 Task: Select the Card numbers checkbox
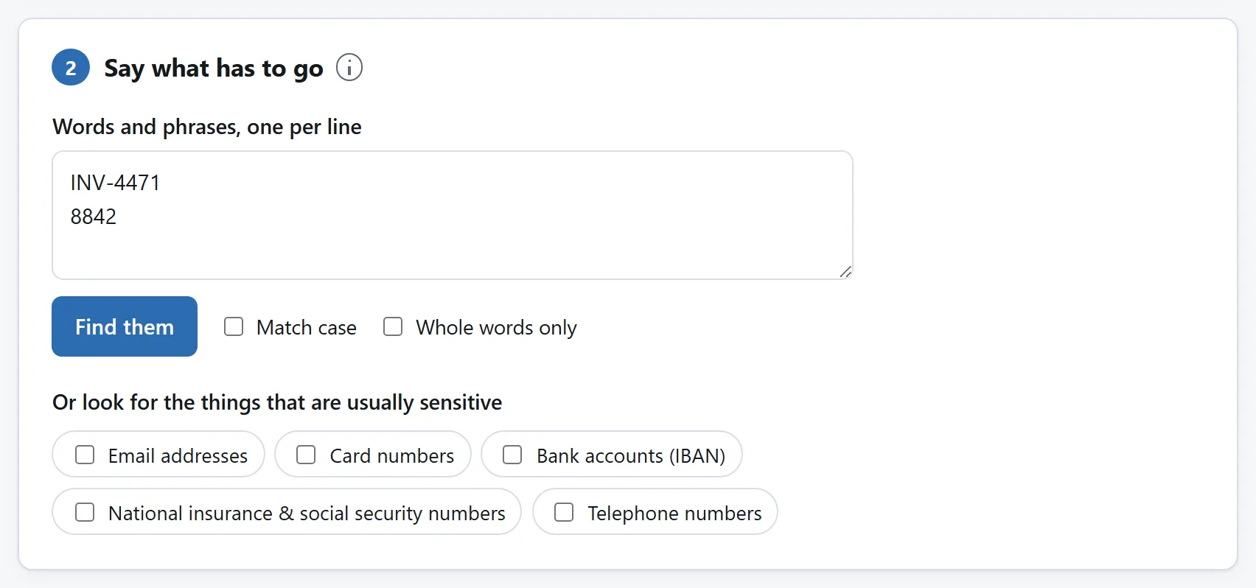tap(306, 455)
